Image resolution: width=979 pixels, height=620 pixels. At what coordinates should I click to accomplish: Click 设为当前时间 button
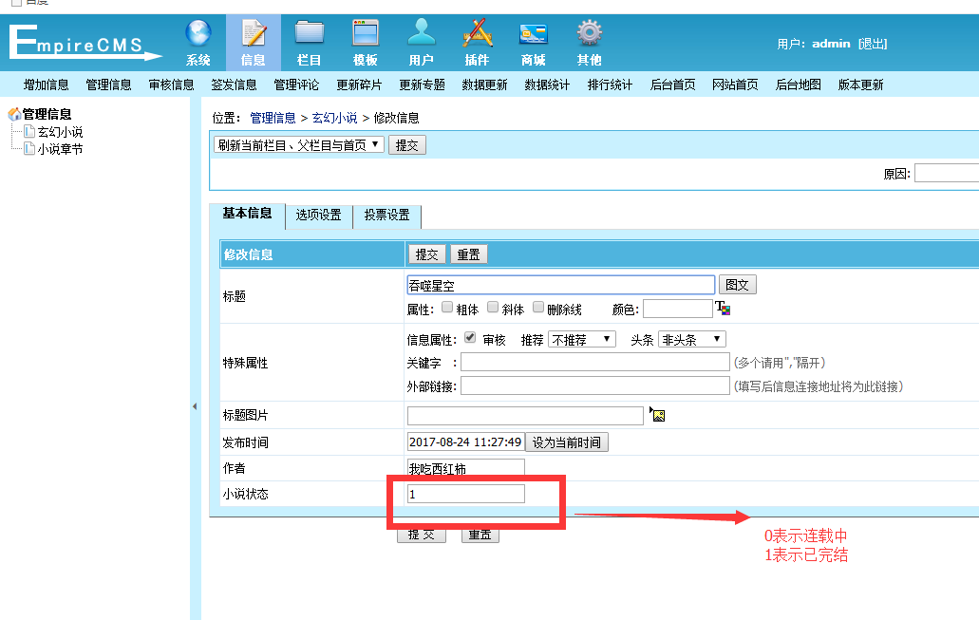click(x=567, y=442)
